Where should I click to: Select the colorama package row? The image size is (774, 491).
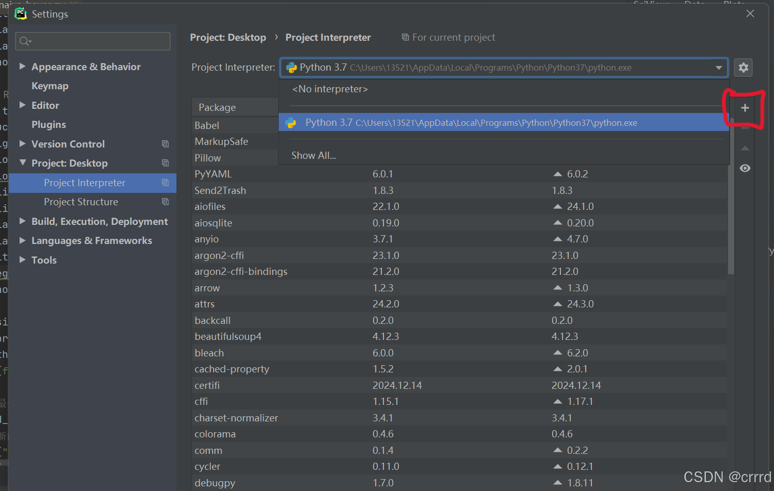point(459,434)
